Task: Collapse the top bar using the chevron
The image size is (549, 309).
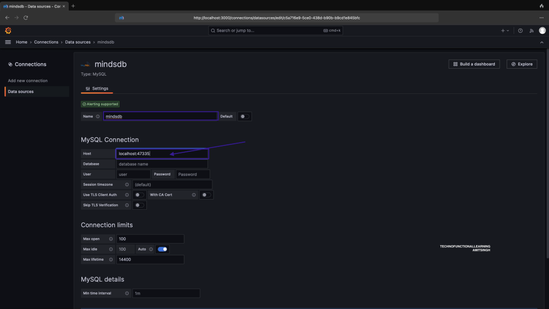Action: 541,42
